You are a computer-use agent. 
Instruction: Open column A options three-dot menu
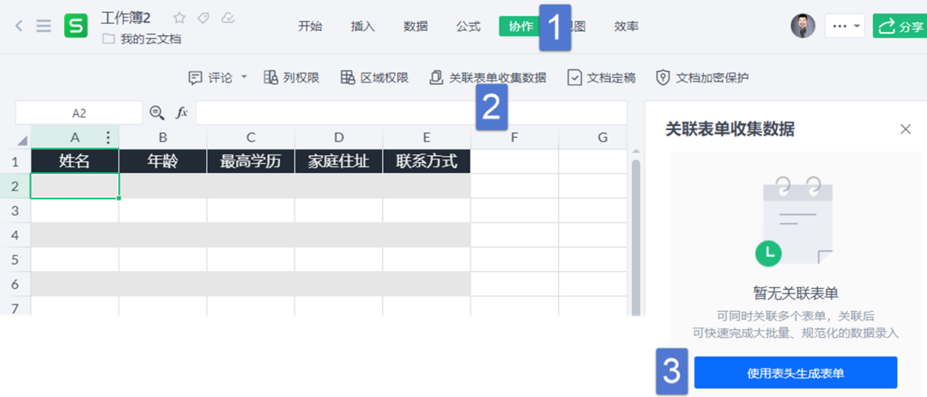107,137
